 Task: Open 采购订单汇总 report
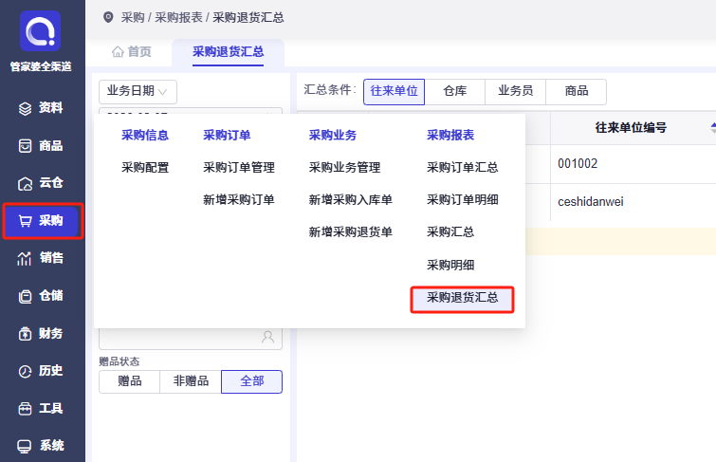[x=462, y=167]
